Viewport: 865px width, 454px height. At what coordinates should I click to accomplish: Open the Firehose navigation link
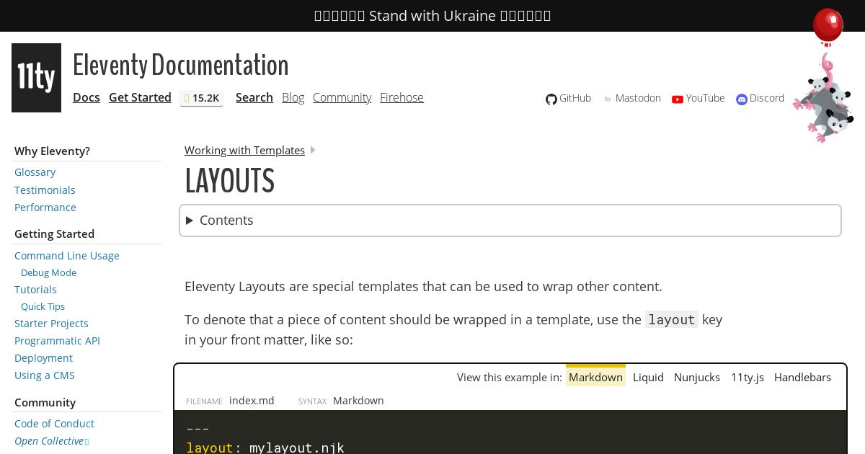tap(402, 97)
